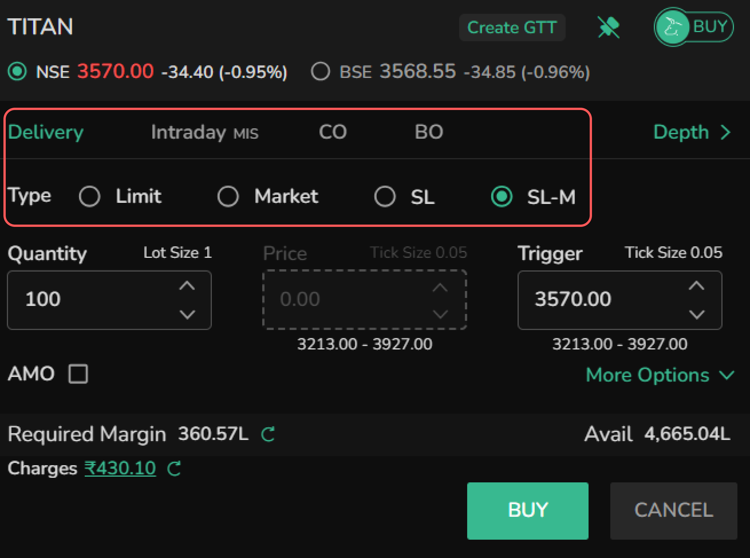Screen dimensions: 750x558
Task: Click the TITAN symbol title
Action: click(x=40, y=26)
